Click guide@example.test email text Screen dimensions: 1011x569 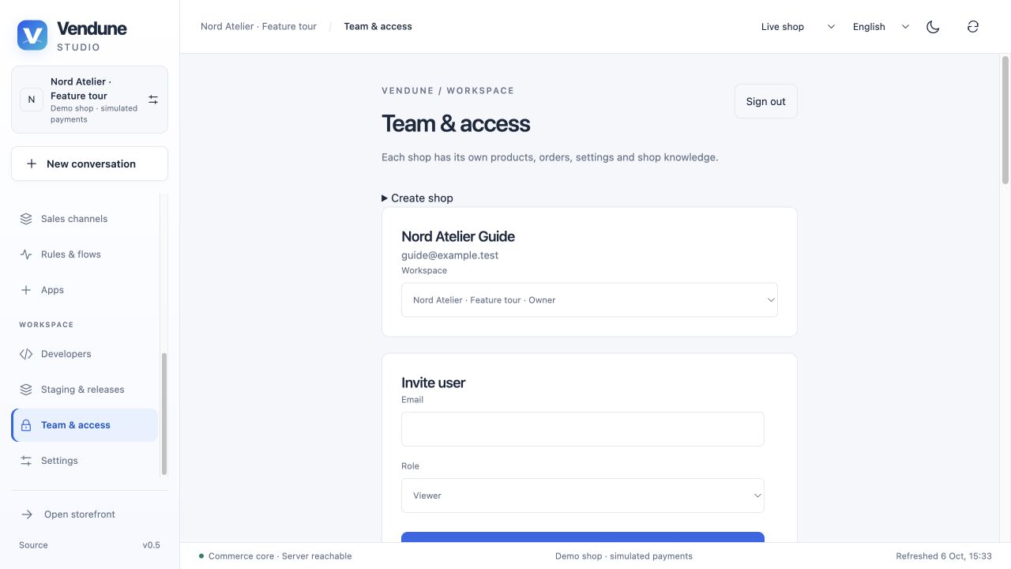pyautogui.click(x=450, y=255)
